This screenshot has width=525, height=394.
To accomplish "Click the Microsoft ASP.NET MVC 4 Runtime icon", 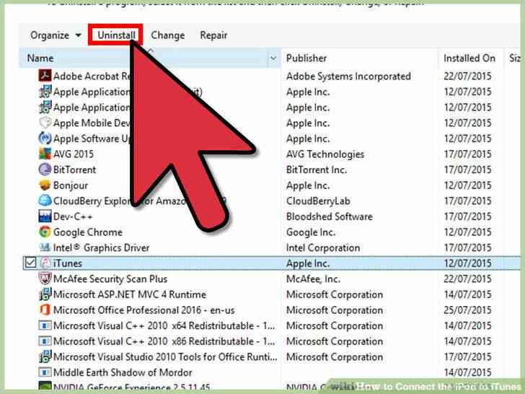I will point(45,294).
